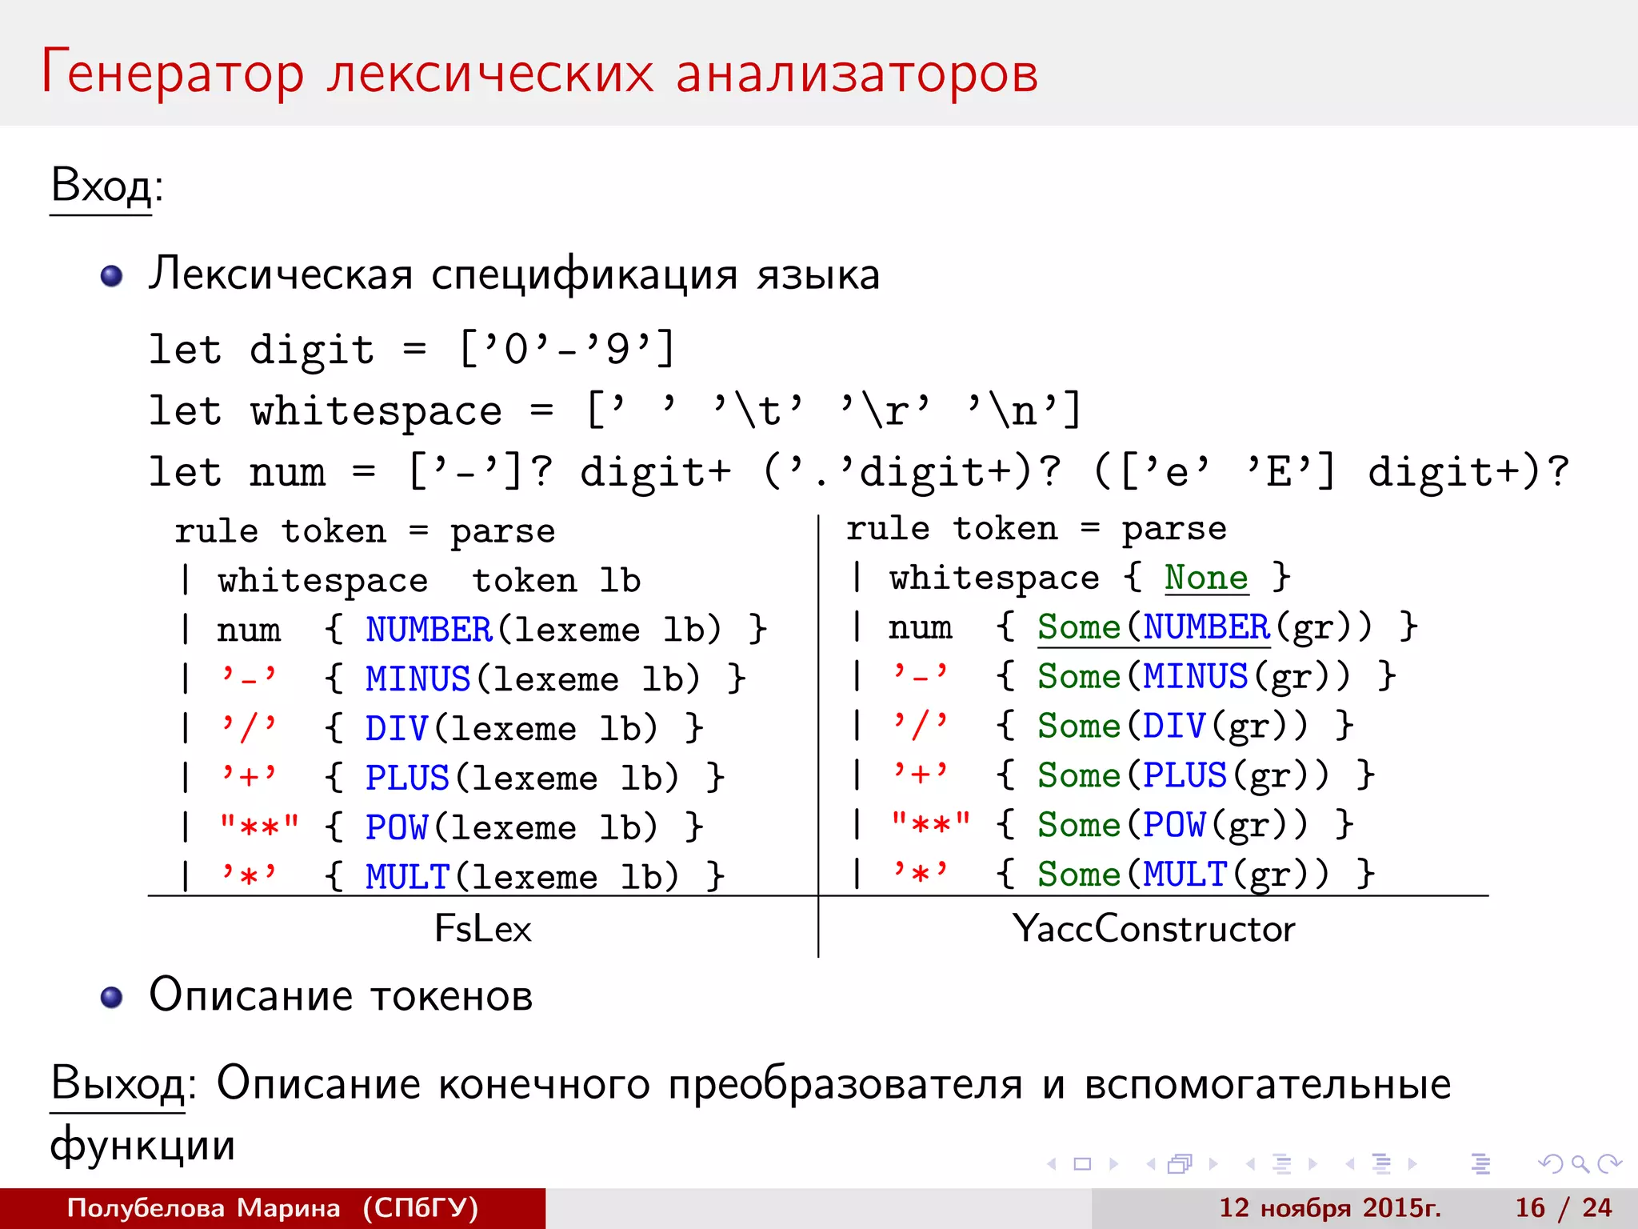Go to previous frame using left arrow

(x=1151, y=1164)
